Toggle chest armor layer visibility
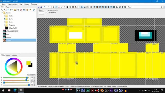Screen dimensions: 165x93 (x=114, y=7)
